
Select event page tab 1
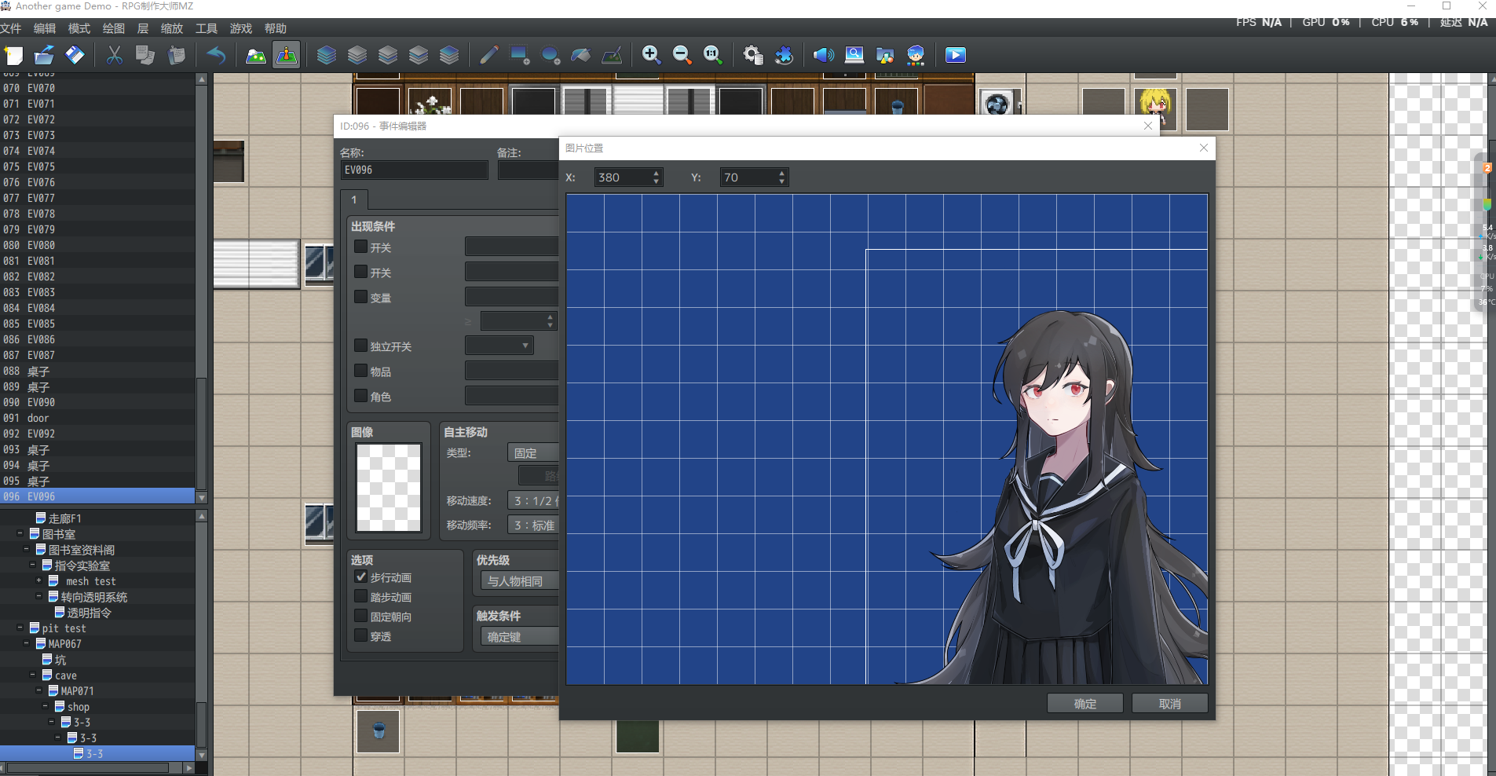[354, 199]
